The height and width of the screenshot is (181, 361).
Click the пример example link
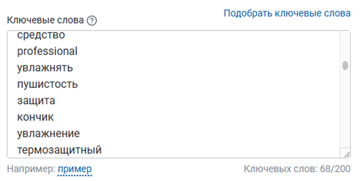(75, 169)
